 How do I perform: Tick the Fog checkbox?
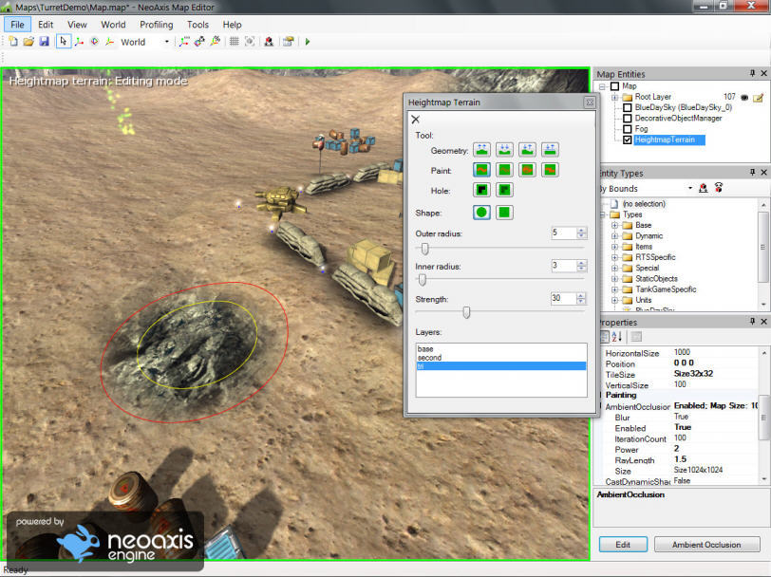[628, 129]
